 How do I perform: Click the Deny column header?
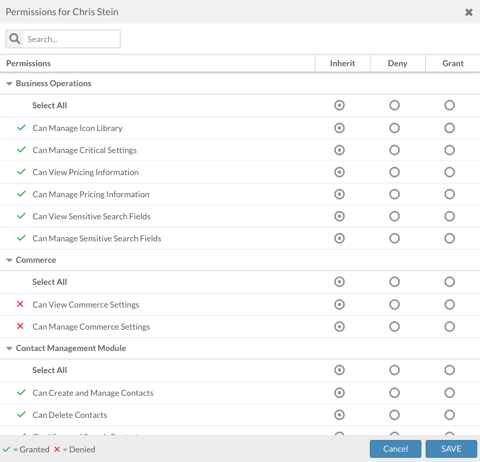(x=397, y=63)
